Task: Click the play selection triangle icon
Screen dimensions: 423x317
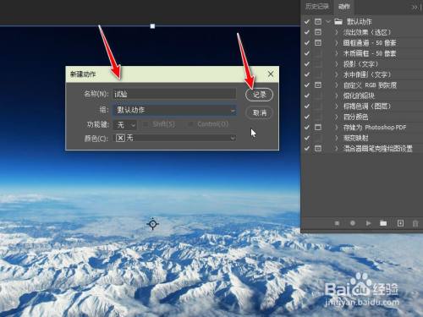Action: pos(368,223)
